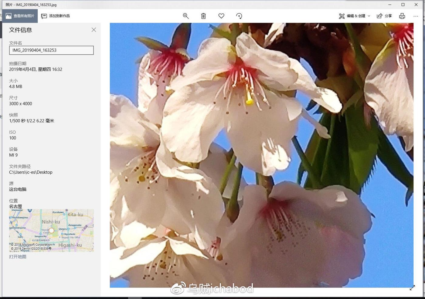Click the cherry blossom photo
Viewport: 425px width, 299px height.
(x=261, y=155)
